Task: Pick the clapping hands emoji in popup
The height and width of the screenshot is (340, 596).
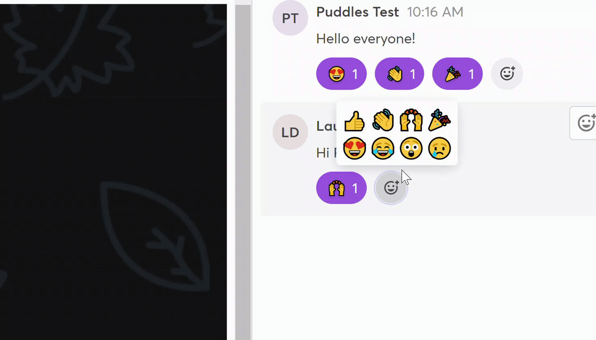Action: click(383, 121)
